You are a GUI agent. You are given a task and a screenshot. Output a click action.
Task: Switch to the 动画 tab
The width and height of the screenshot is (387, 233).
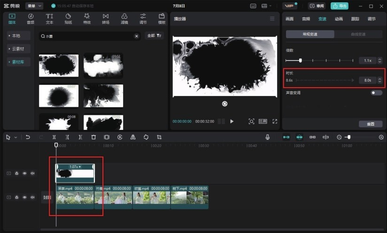click(339, 19)
